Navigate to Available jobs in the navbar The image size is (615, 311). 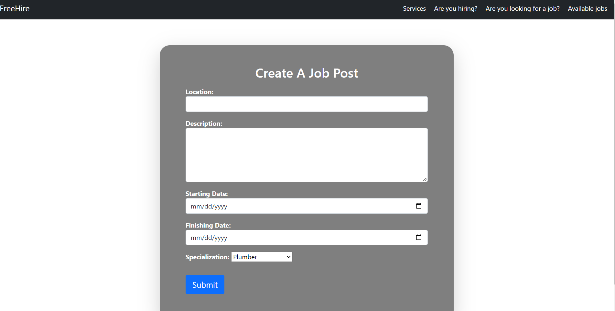coord(588,8)
